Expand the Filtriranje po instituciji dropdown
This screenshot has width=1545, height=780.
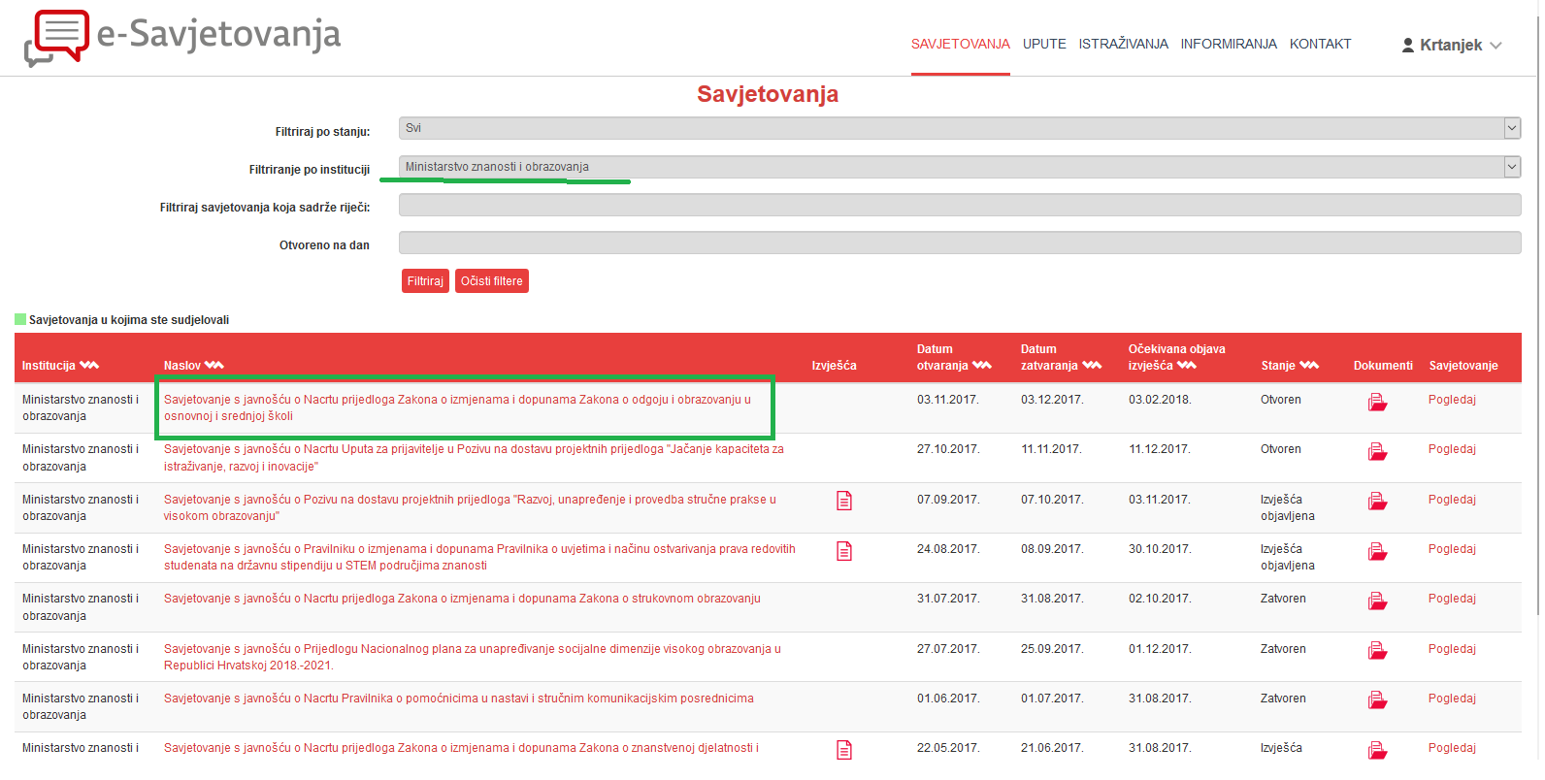pyautogui.click(x=1511, y=167)
